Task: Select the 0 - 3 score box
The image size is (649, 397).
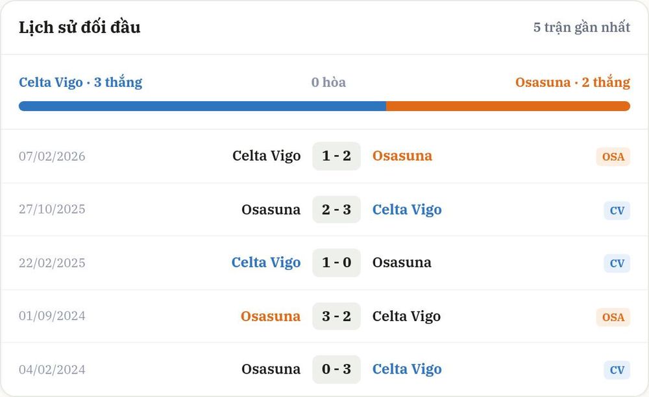Action: [x=336, y=369]
